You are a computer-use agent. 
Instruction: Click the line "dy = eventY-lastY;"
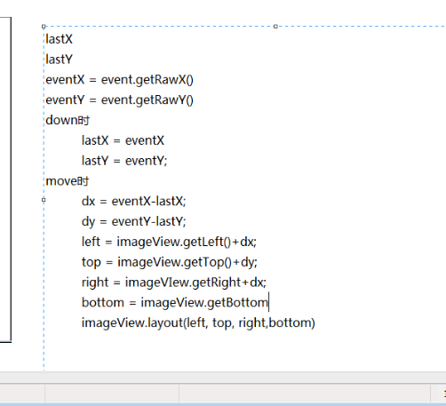click(x=134, y=222)
